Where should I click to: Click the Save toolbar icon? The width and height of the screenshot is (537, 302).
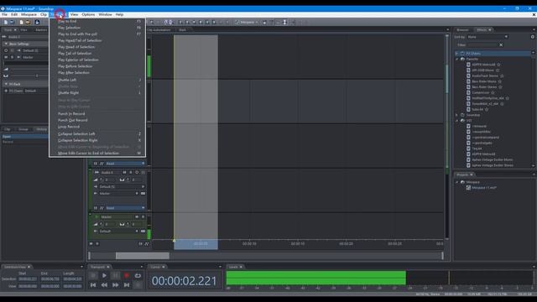(x=37, y=23)
